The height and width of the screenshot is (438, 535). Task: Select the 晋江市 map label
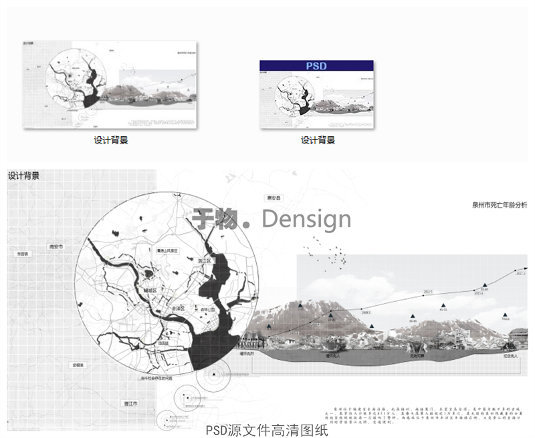coord(130,405)
